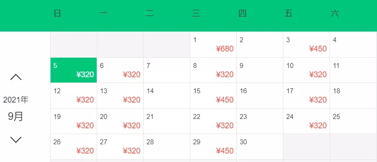Select September 3 priced ¥450

[306, 45]
